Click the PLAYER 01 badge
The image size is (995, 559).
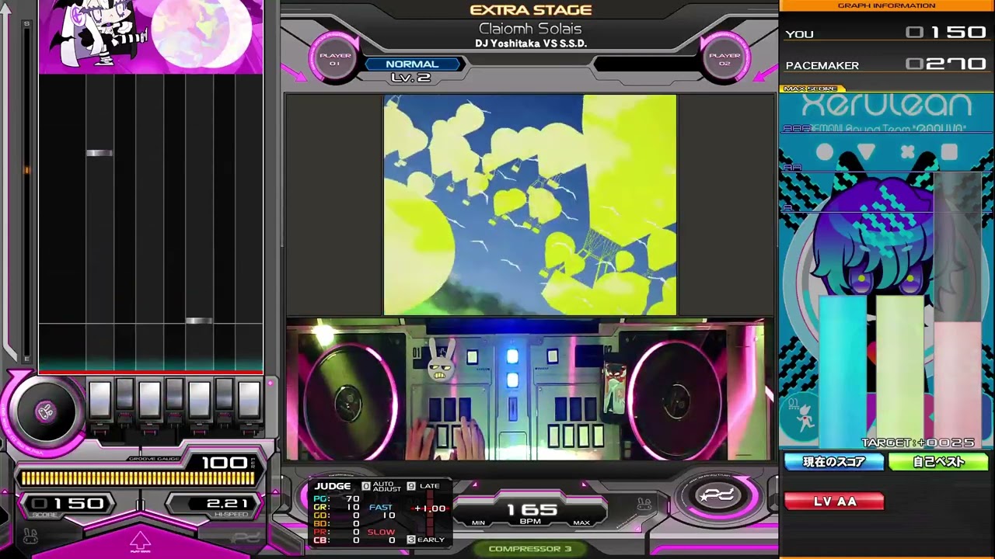[335, 59]
